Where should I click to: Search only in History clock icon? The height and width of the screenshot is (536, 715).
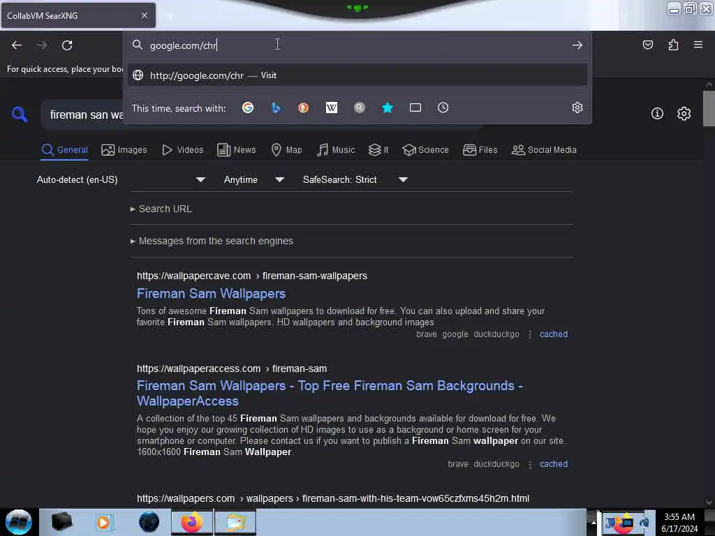point(443,107)
